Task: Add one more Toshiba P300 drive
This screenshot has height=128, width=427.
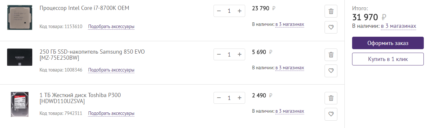Action: click(x=239, y=98)
